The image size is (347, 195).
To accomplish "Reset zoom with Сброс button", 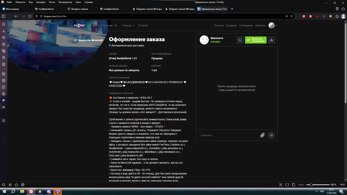I will pos(301,185).
